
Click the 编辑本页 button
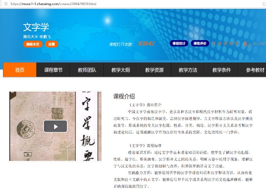tap(33, 44)
